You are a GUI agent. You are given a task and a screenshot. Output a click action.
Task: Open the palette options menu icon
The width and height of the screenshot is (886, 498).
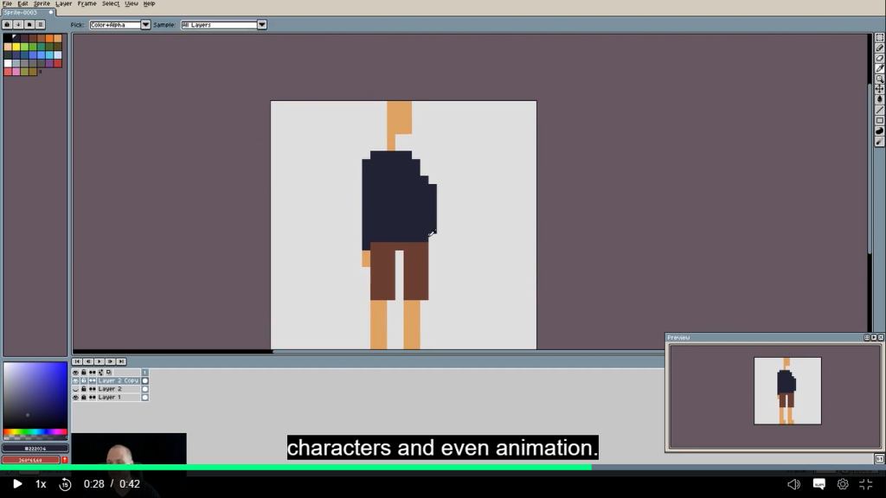coord(40,24)
